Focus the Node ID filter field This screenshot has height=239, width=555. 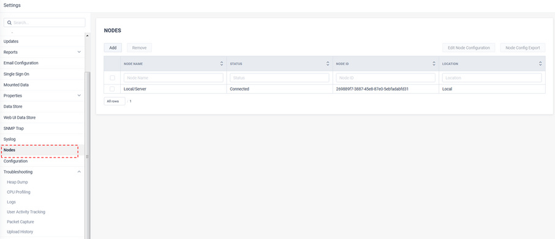click(x=386, y=78)
